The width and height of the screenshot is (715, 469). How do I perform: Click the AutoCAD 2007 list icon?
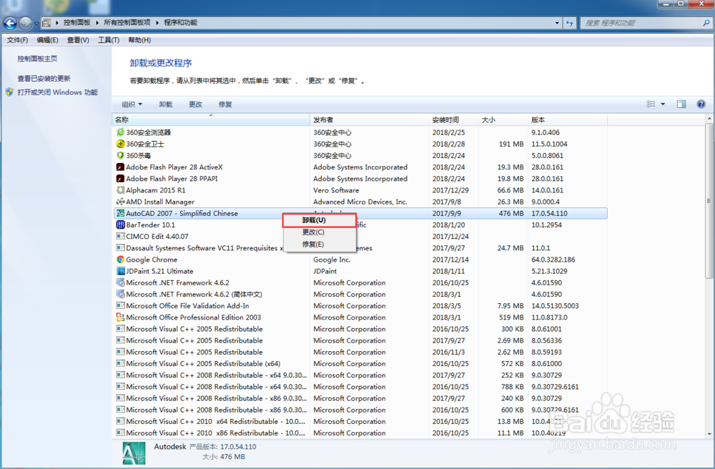coord(120,213)
